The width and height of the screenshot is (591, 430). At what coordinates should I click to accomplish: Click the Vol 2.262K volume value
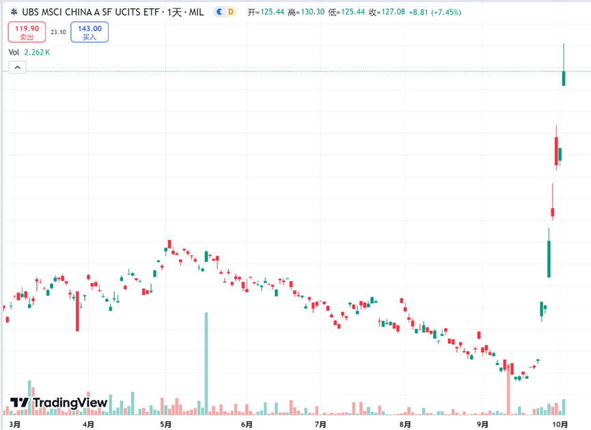point(37,53)
